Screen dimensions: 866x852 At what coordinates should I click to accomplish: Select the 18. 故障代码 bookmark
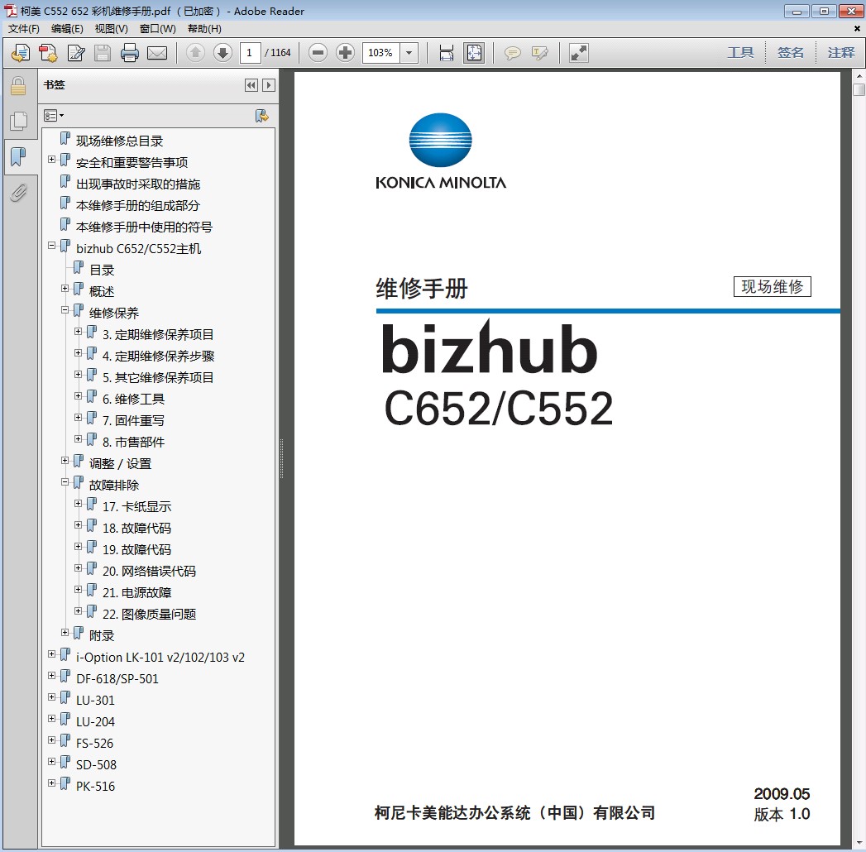136,528
